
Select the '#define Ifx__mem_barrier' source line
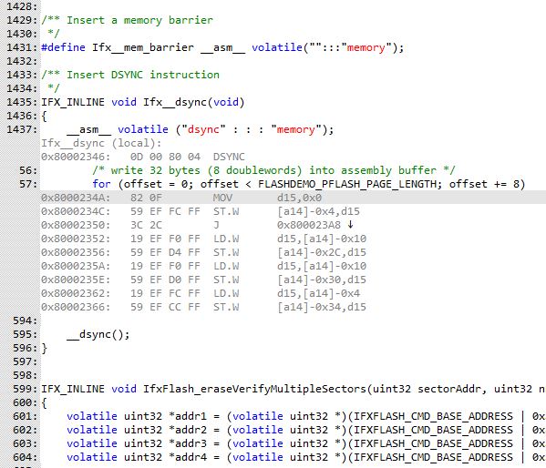(x=222, y=47)
